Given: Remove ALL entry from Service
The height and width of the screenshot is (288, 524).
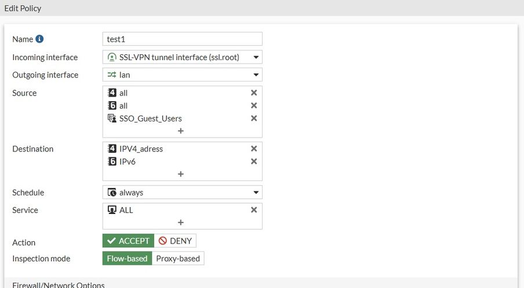Looking at the screenshot, I should [253, 210].
